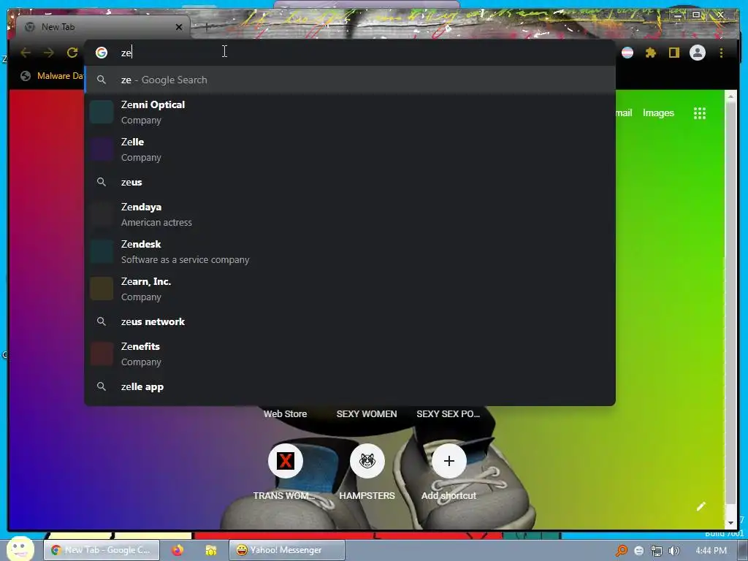Open the Extensions puzzle-piece icon

[651, 53]
